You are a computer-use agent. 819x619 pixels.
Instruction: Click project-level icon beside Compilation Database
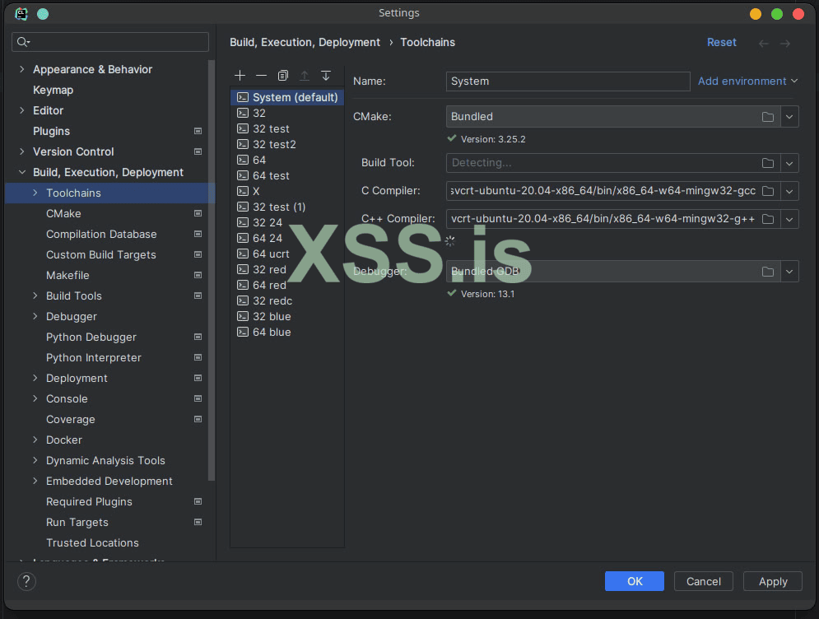(x=198, y=234)
